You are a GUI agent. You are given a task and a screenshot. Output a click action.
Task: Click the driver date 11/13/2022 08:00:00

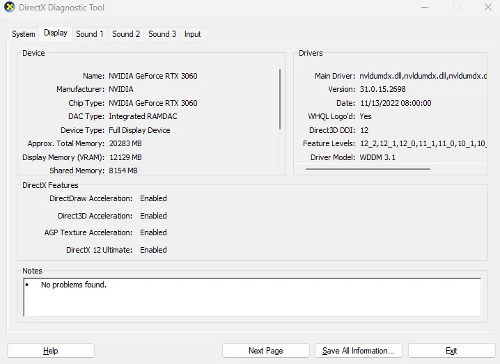396,103
